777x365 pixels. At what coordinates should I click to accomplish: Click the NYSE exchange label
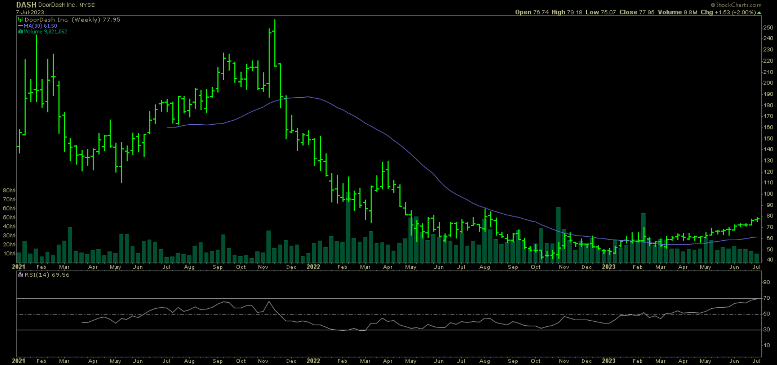point(87,5)
